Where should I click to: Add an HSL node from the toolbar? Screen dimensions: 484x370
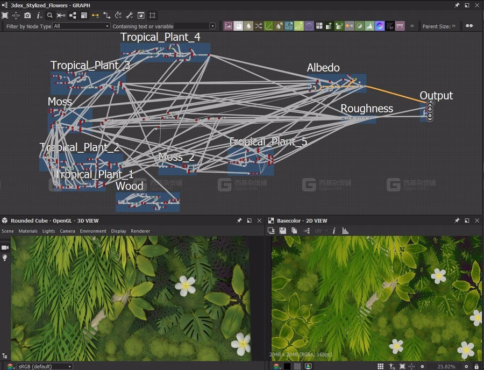(x=359, y=26)
